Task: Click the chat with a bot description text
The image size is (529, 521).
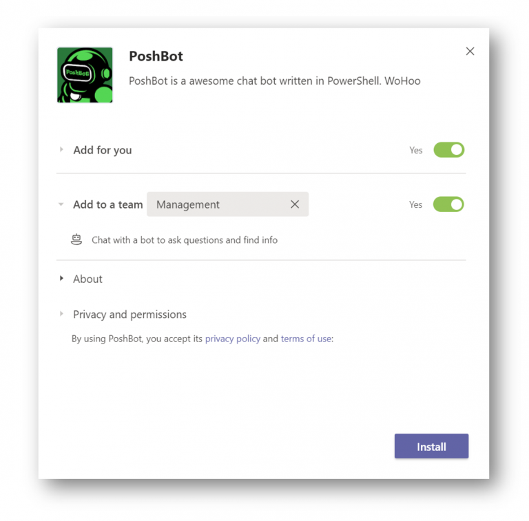Action: (185, 240)
